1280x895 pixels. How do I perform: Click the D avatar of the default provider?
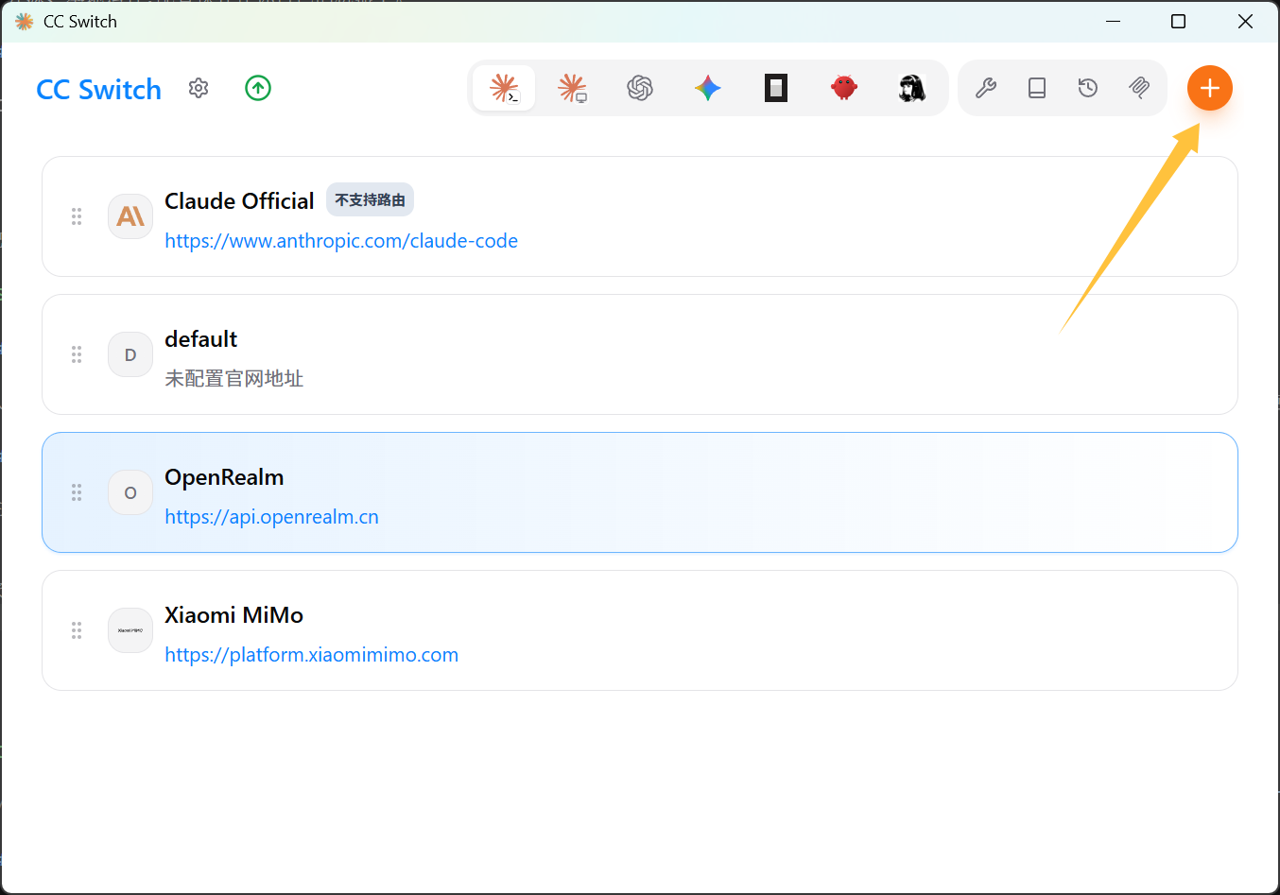pyautogui.click(x=130, y=354)
